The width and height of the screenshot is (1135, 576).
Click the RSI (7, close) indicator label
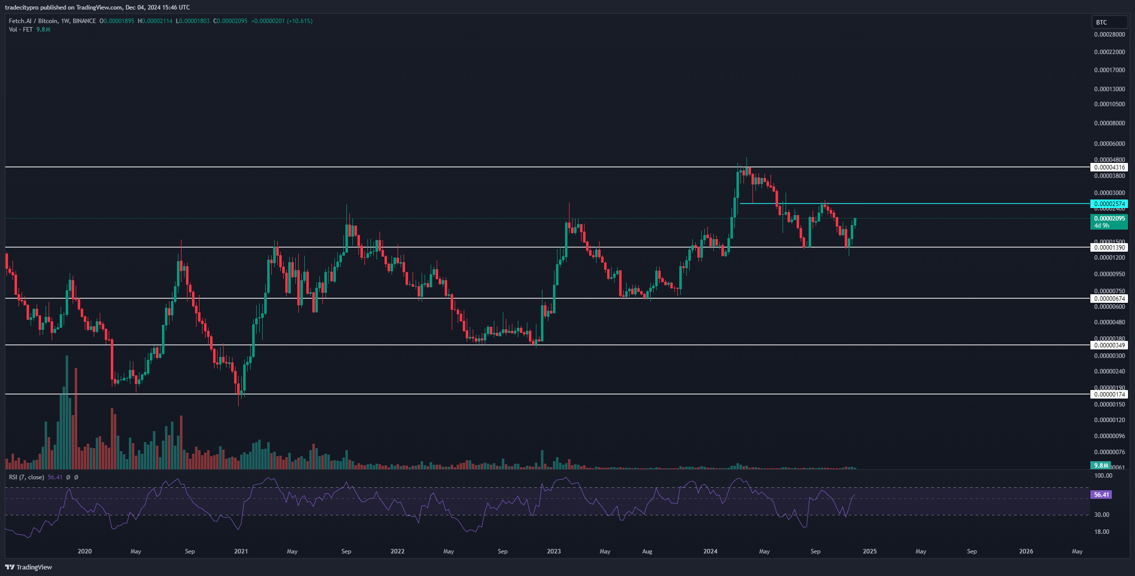click(x=27, y=477)
